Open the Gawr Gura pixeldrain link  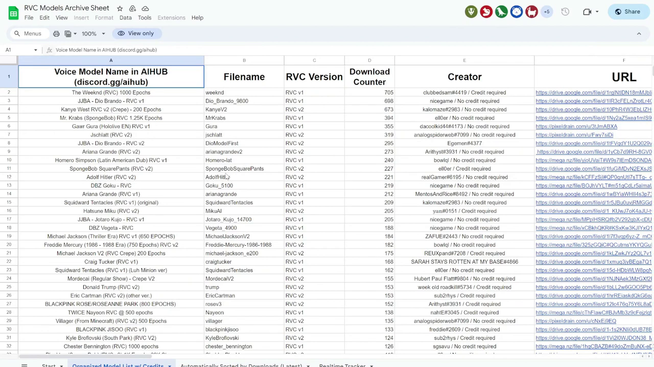(576, 126)
